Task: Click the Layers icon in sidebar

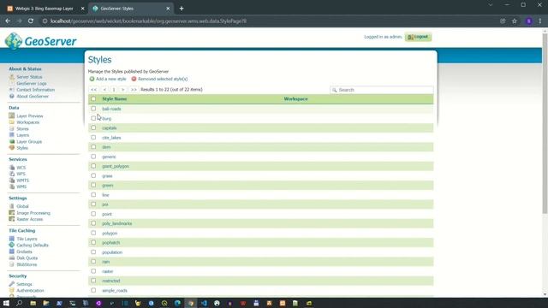Action: [x=12, y=135]
